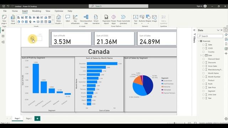Image resolution: width=228 pixels, height=128 pixels.
Task: Open the Data pane options chevron
Action: point(218,30)
